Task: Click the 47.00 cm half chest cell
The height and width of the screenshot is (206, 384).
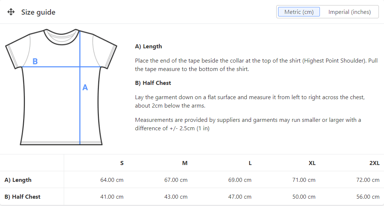Action: [240, 197]
